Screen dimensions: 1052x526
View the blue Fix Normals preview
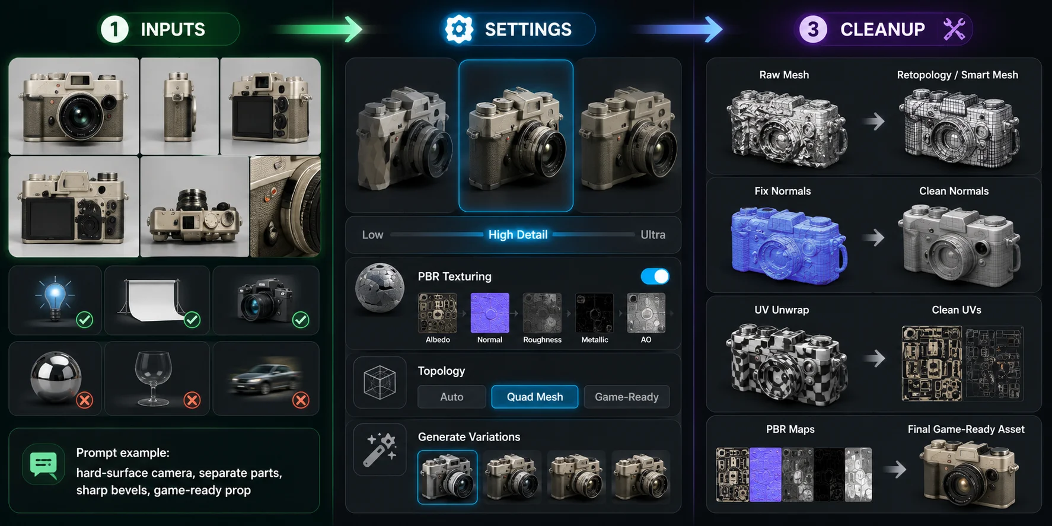point(788,246)
